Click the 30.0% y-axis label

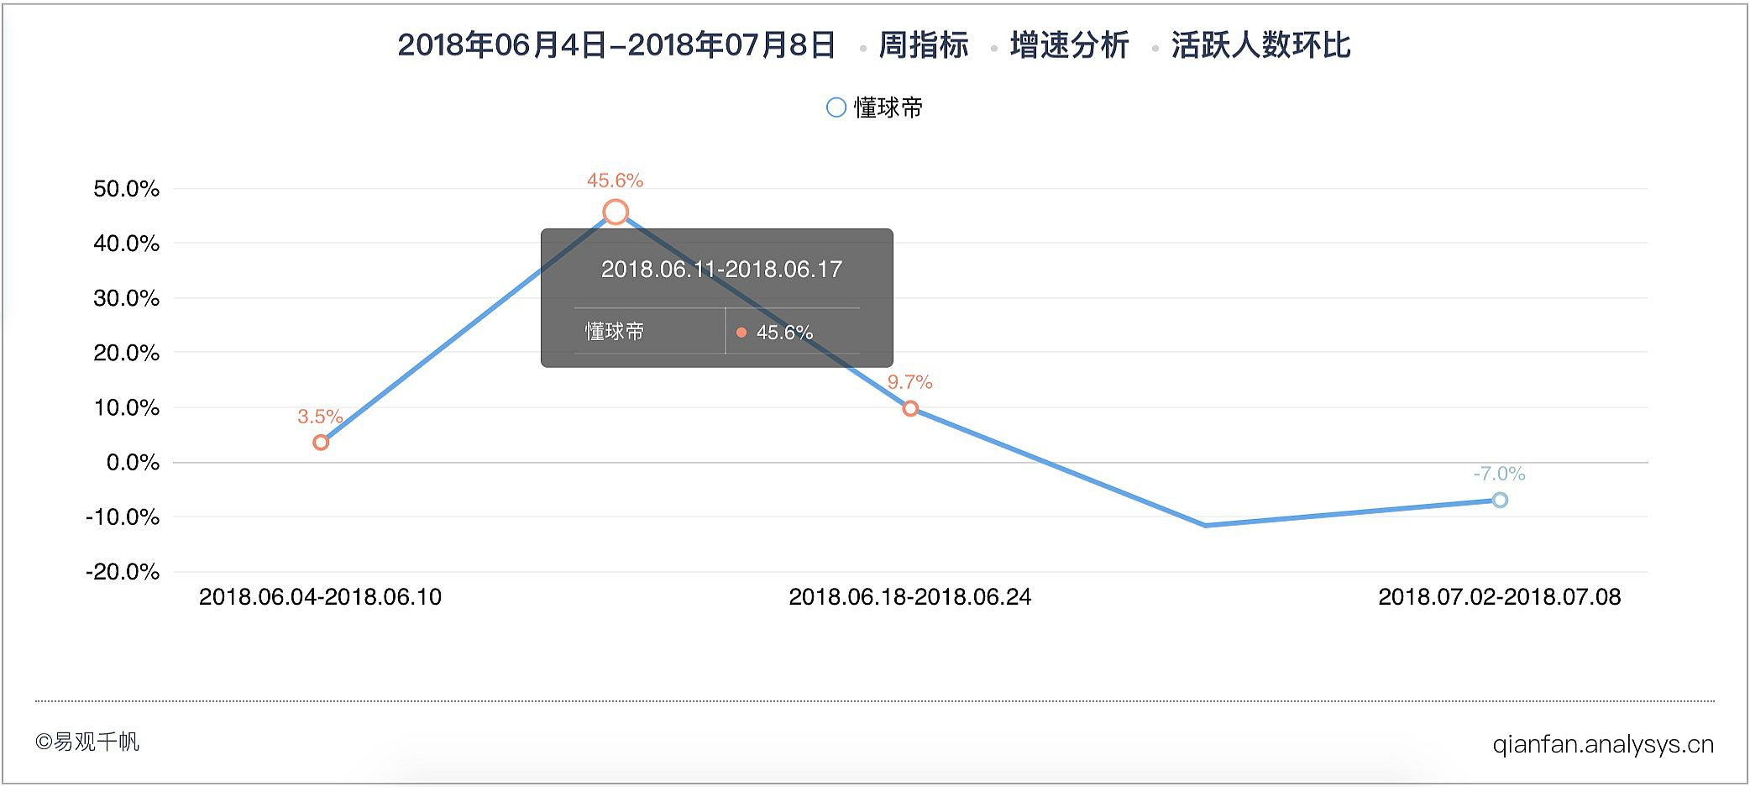point(126,298)
